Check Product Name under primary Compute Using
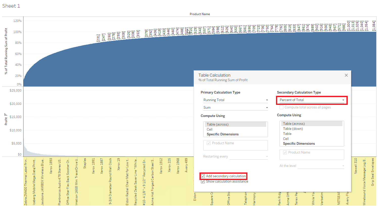Viewport: 378px width, 208px height. 209,143
